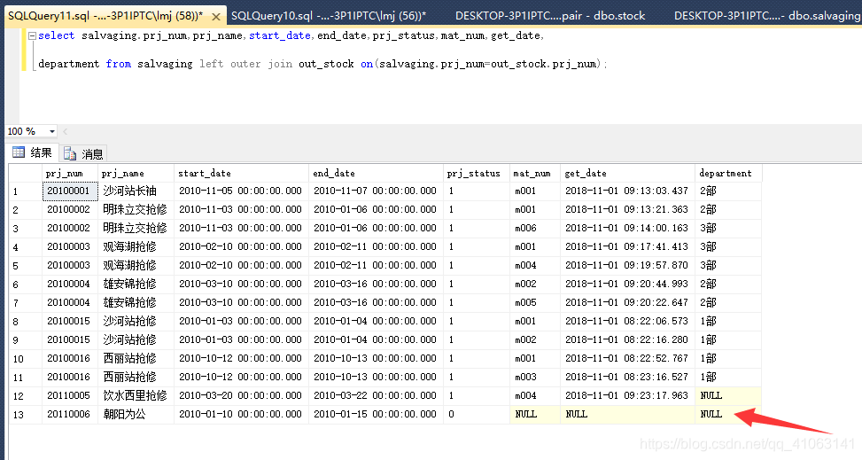Click NULL mat_num cell in row 13
This screenshot has height=460, width=862.
tap(535, 414)
